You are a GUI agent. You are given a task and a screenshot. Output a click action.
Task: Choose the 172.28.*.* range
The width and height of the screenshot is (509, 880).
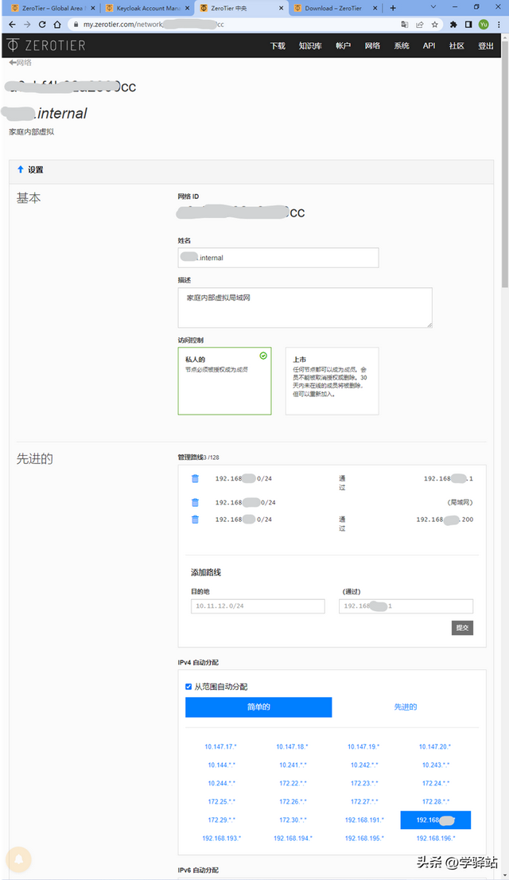tap(436, 801)
